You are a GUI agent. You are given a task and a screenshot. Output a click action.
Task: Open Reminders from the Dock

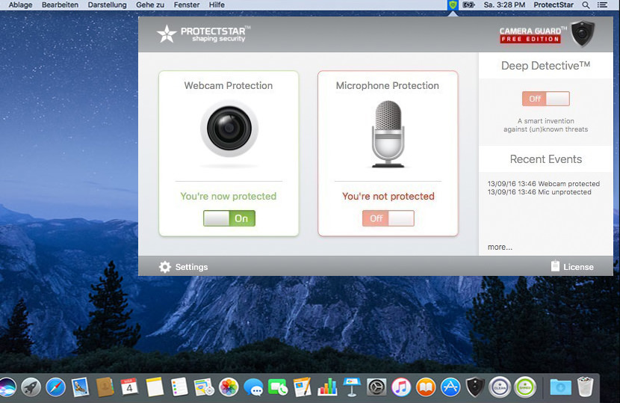coord(179,387)
